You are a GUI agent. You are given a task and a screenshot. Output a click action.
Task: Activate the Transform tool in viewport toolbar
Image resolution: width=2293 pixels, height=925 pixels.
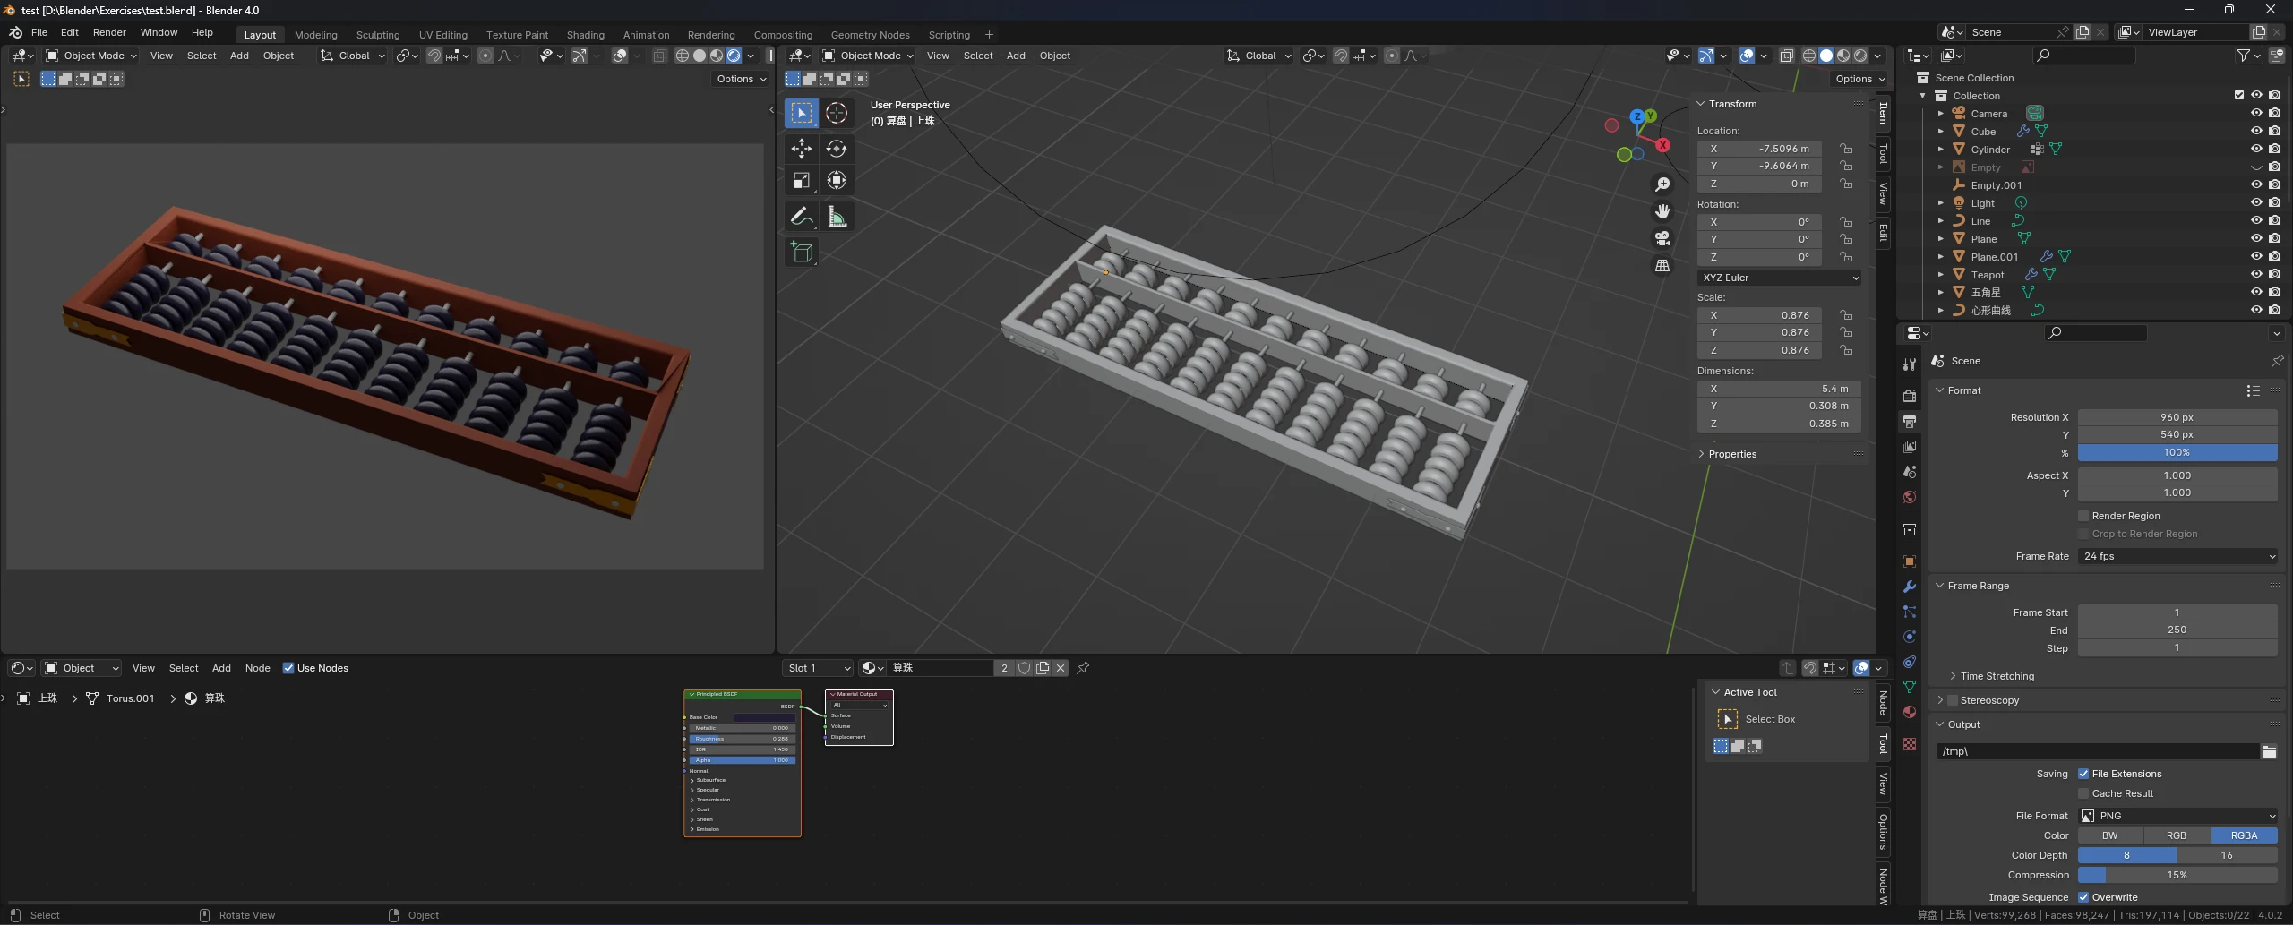coord(837,181)
